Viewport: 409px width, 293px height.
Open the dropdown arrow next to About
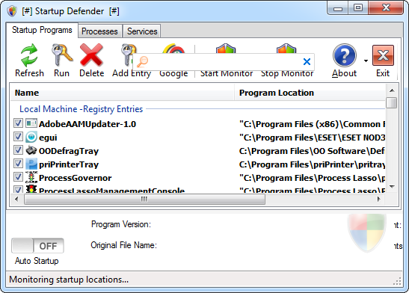pos(366,61)
